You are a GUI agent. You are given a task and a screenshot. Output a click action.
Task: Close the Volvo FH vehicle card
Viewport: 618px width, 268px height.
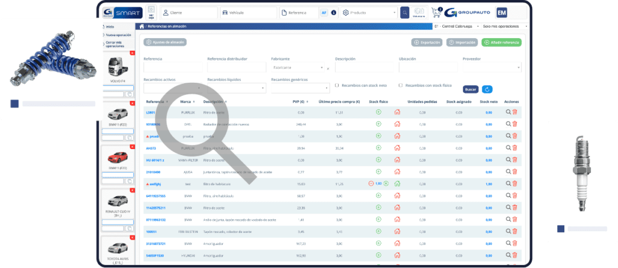(132, 54)
